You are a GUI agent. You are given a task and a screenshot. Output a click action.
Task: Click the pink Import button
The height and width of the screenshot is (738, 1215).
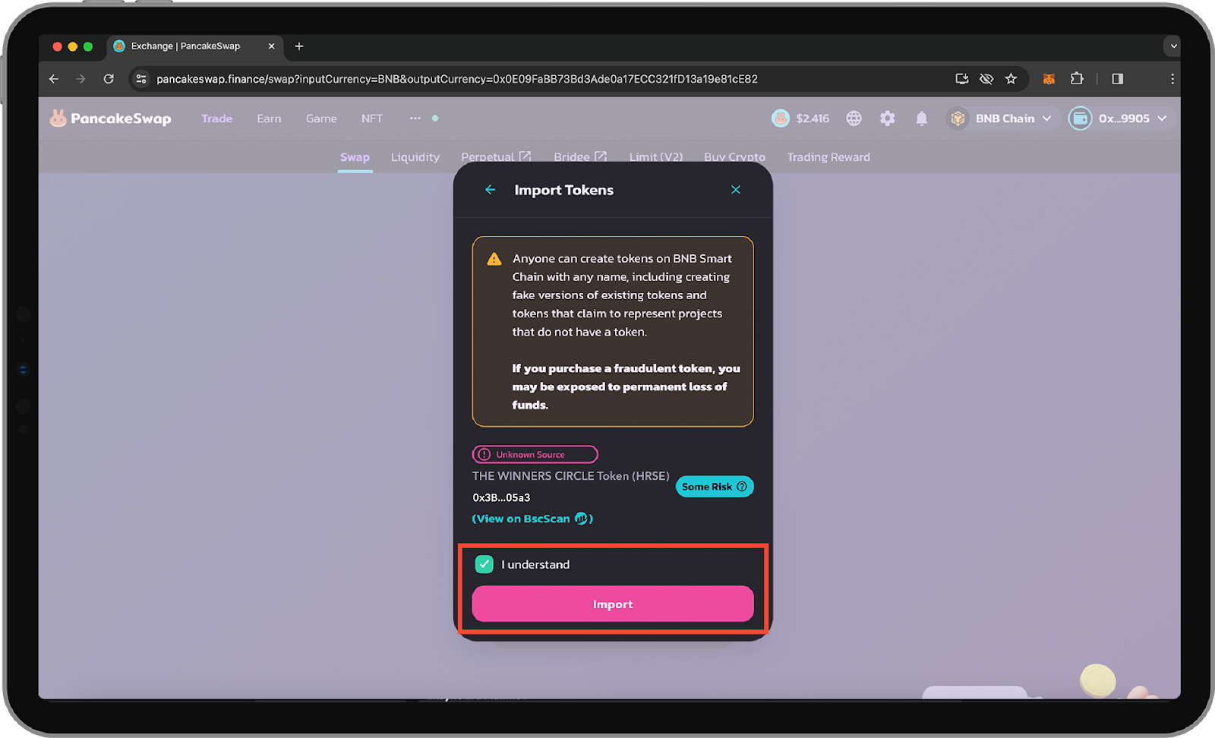(613, 604)
